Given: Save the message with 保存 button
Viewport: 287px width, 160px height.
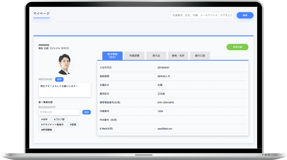Looking at the screenshot, I should pyautogui.click(x=59, y=79).
